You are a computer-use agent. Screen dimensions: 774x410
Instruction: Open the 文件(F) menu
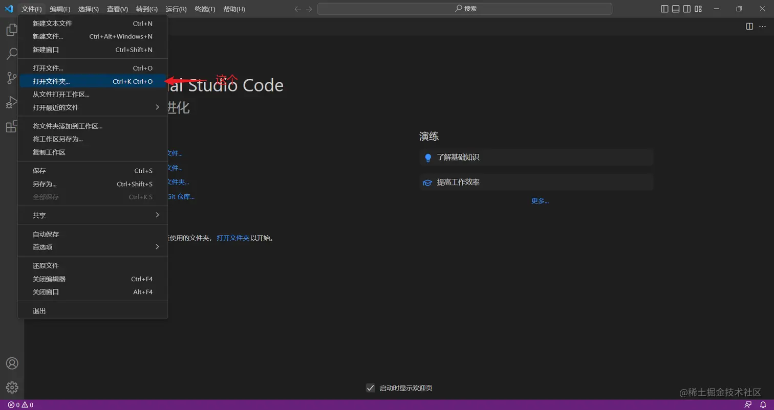(x=32, y=9)
